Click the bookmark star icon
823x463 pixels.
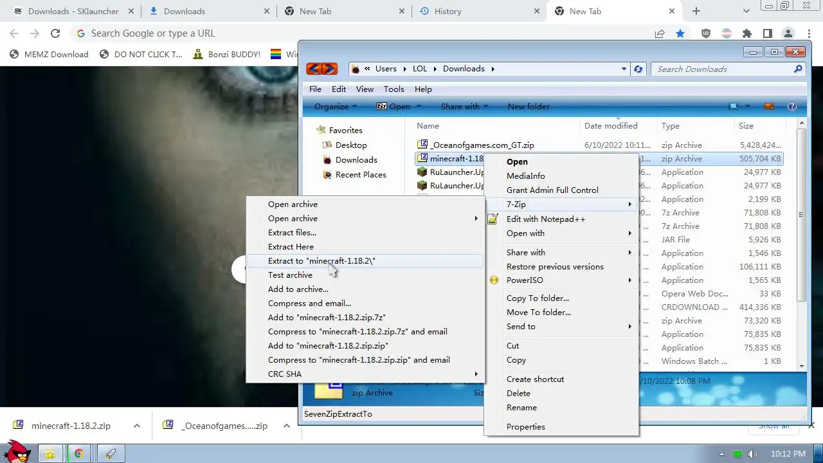(x=680, y=33)
